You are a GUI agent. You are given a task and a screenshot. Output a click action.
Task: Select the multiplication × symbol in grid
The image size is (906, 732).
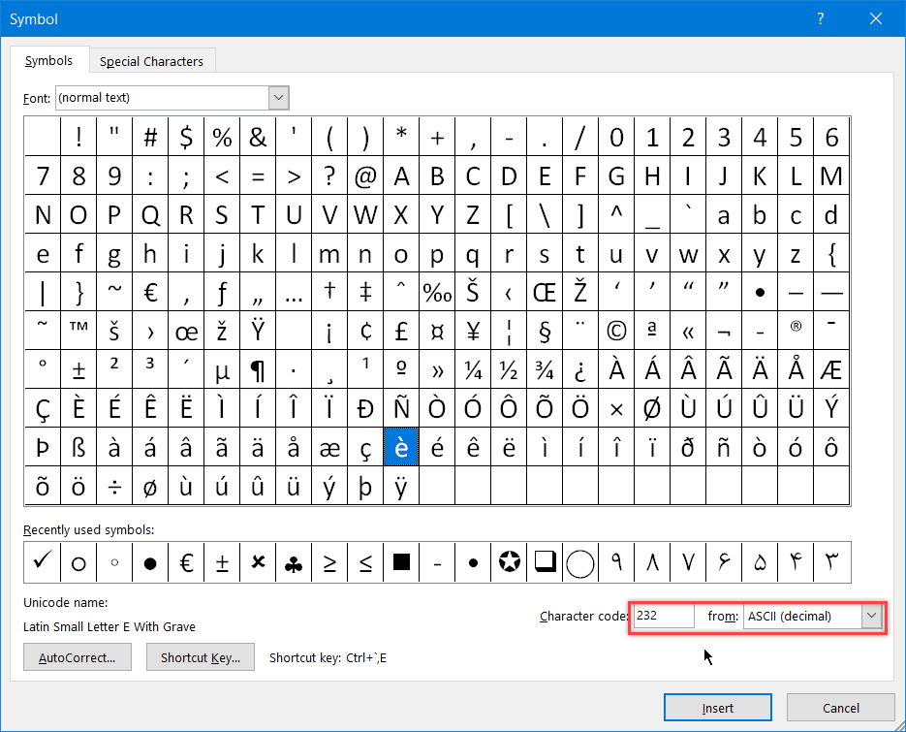pyautogui.click(x=616, y=409)
